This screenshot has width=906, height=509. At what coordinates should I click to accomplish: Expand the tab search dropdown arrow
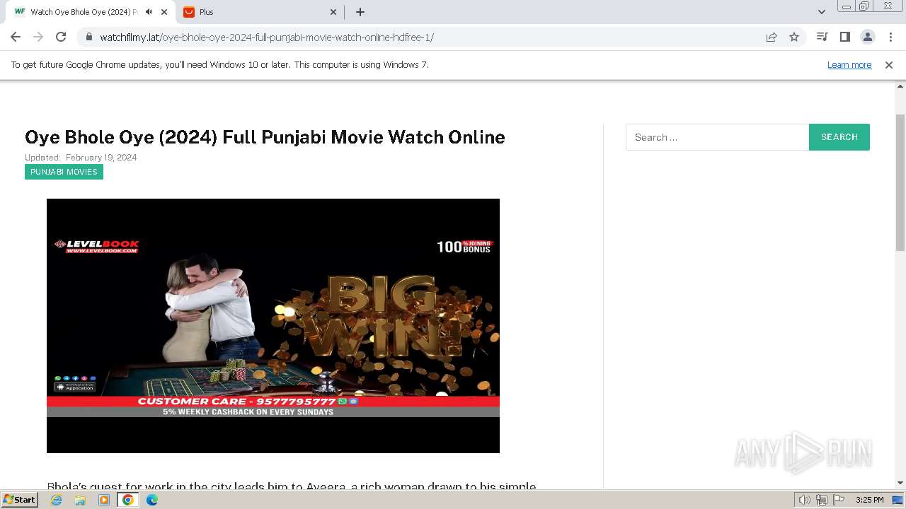pyautogui.click(x=821, y=12)
